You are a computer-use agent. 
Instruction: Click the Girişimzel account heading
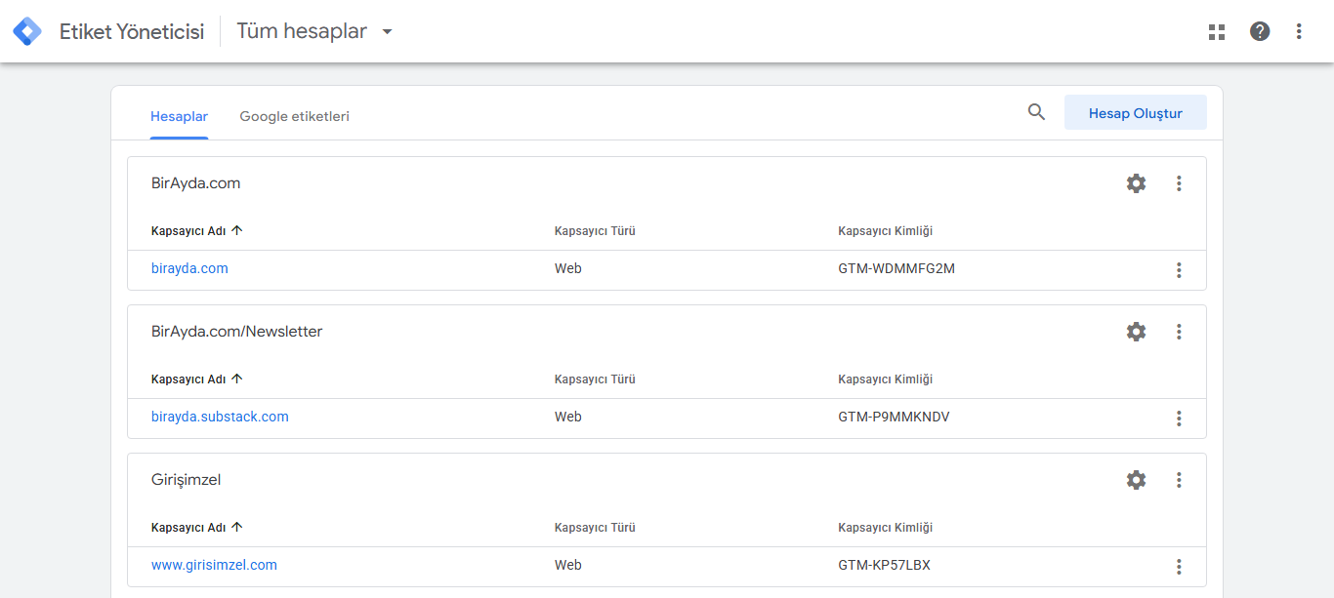click(187, 480)
